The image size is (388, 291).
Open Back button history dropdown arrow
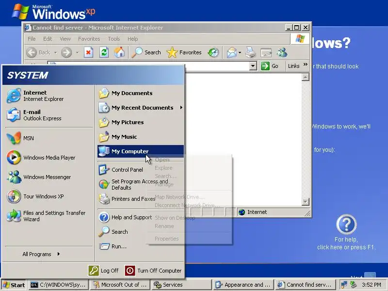point(55,52)
